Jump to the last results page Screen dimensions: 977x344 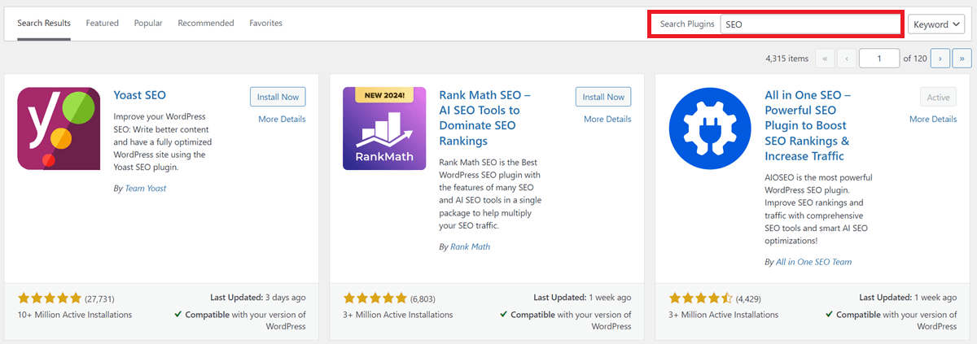tap(962, 59)
